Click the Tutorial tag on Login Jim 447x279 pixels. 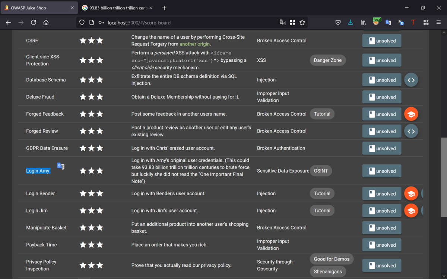(322, 211)
